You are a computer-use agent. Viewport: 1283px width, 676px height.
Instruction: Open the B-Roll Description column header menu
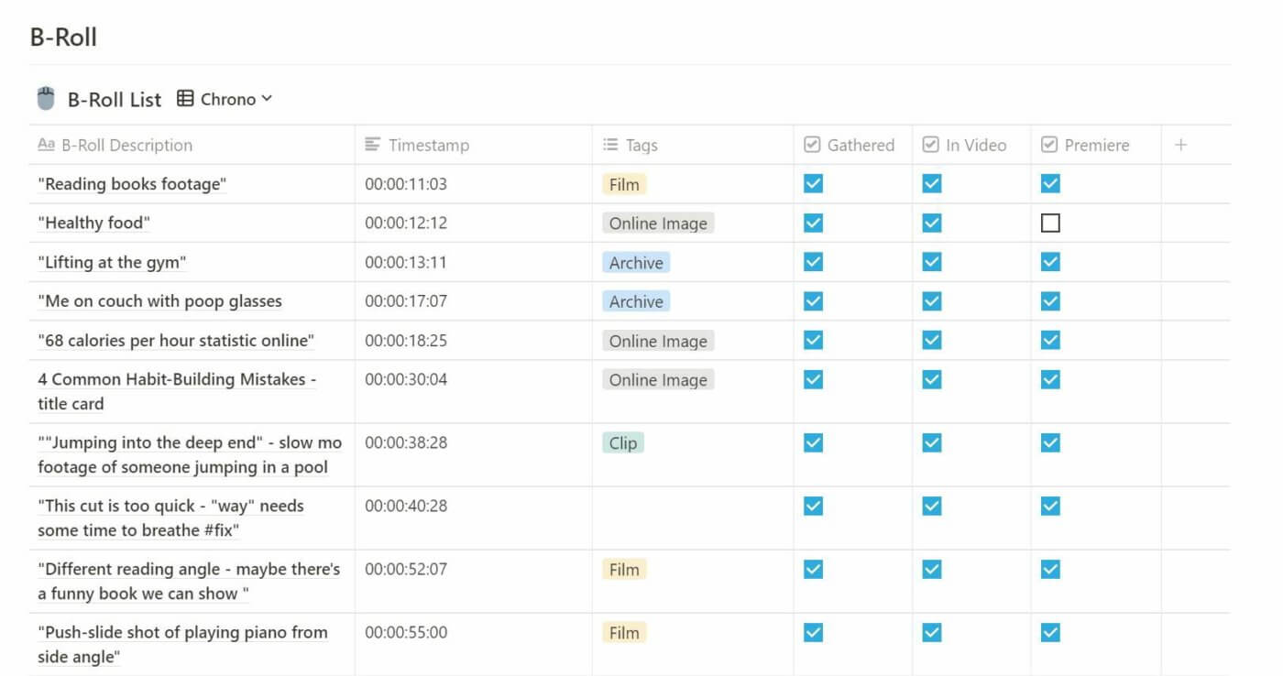[192, 145]
